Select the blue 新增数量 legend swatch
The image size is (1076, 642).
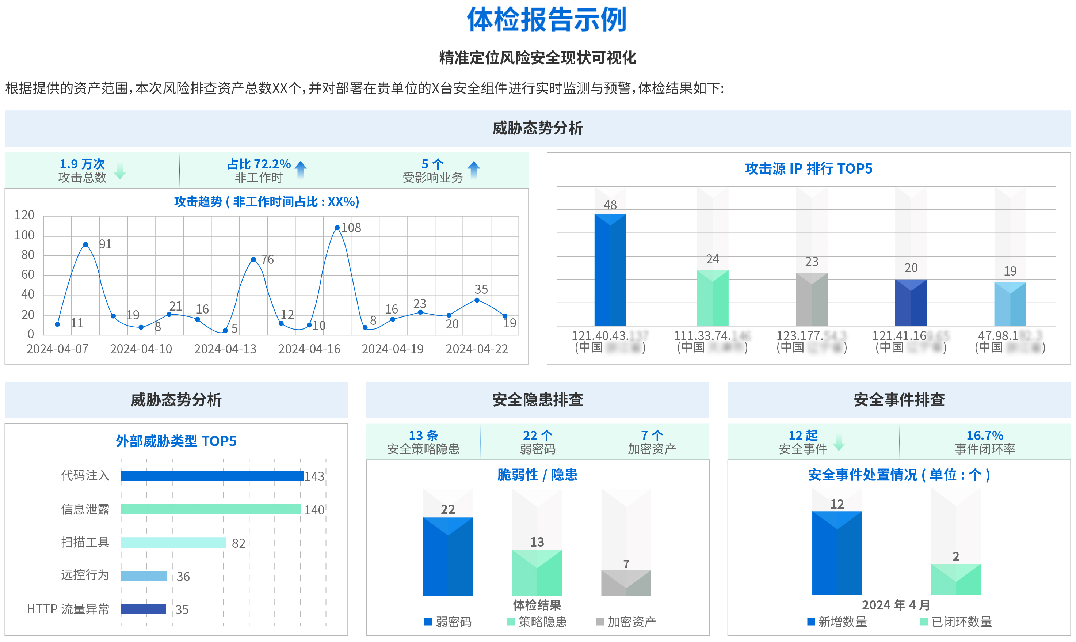811,621
